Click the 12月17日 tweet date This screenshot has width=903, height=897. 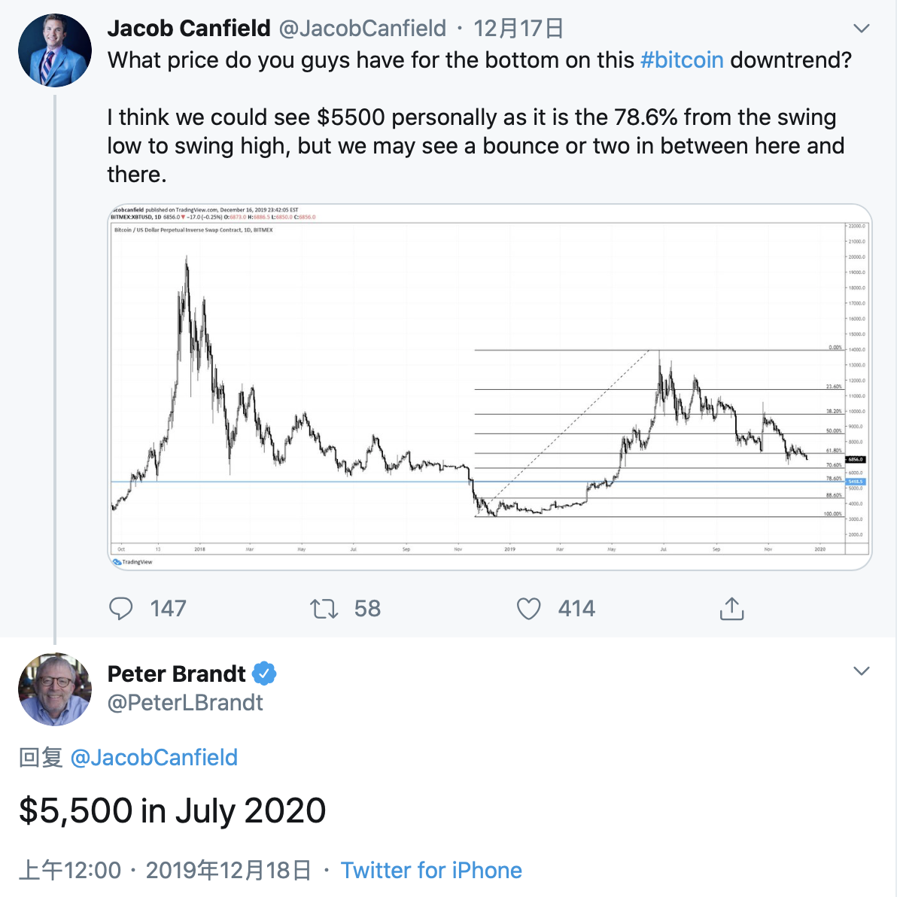tap(518, 29)
